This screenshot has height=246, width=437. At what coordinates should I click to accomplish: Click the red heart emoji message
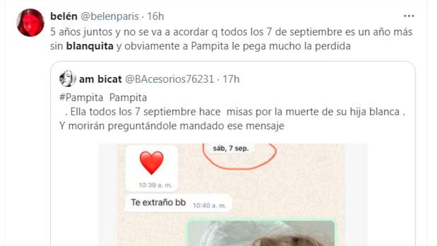(151, 168)
